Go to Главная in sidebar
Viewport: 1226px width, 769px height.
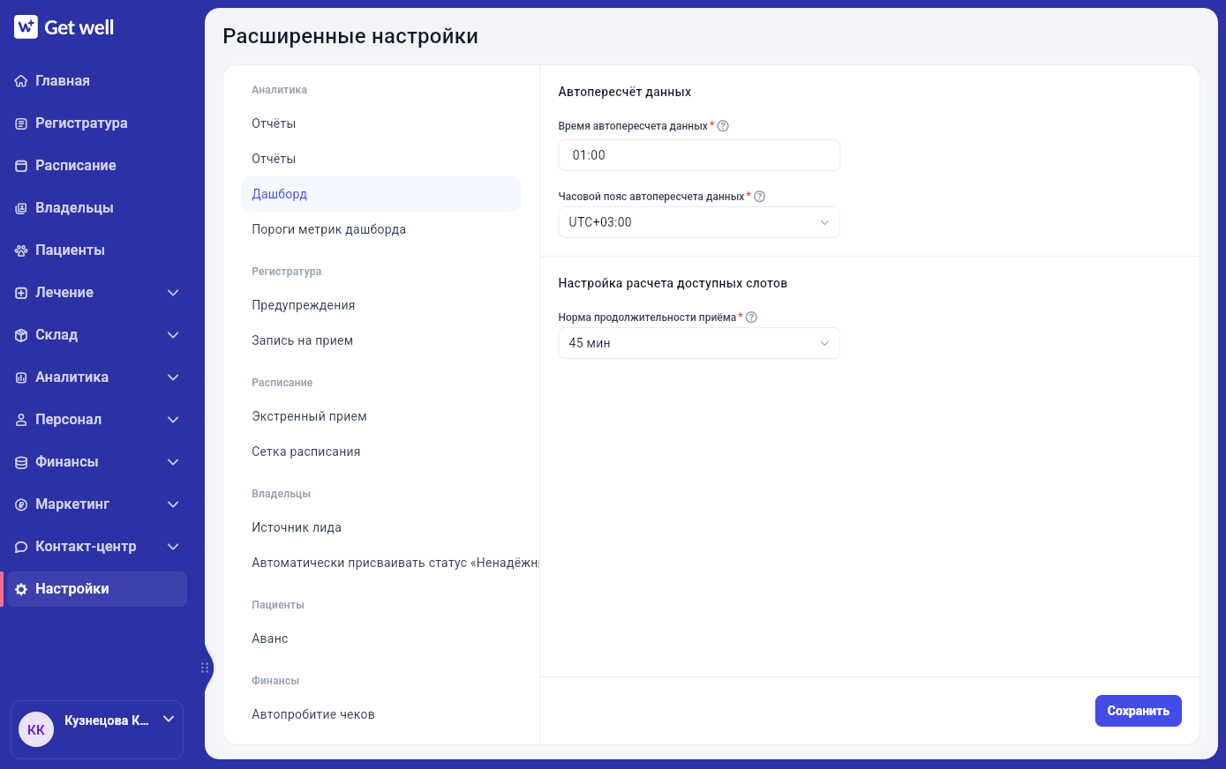95,81
